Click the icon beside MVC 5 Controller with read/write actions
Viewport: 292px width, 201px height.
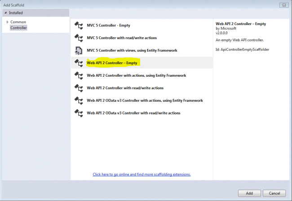[x=79, y=38]
